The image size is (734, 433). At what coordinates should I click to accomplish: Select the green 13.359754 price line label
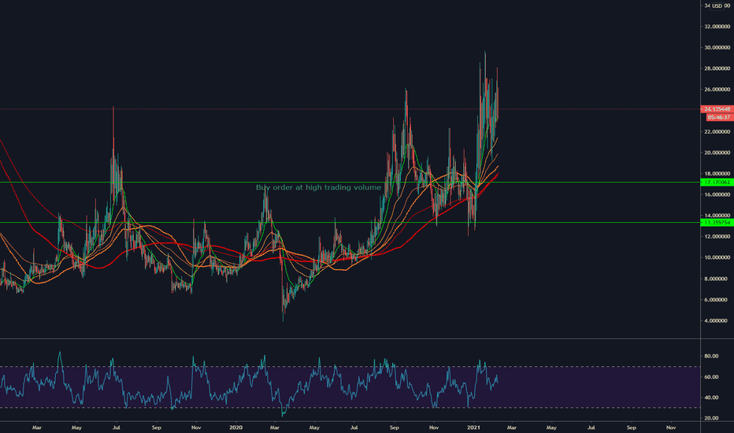point(717,223)
